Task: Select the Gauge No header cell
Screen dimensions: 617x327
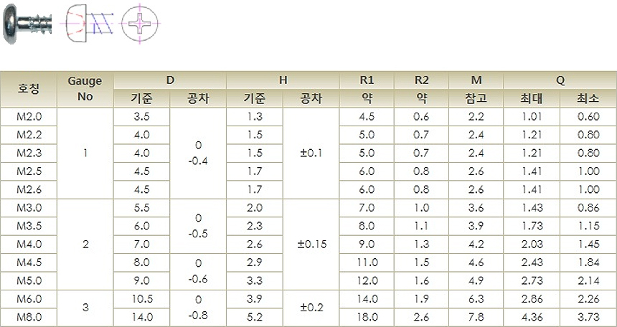Action: click(x=85, y=90)
